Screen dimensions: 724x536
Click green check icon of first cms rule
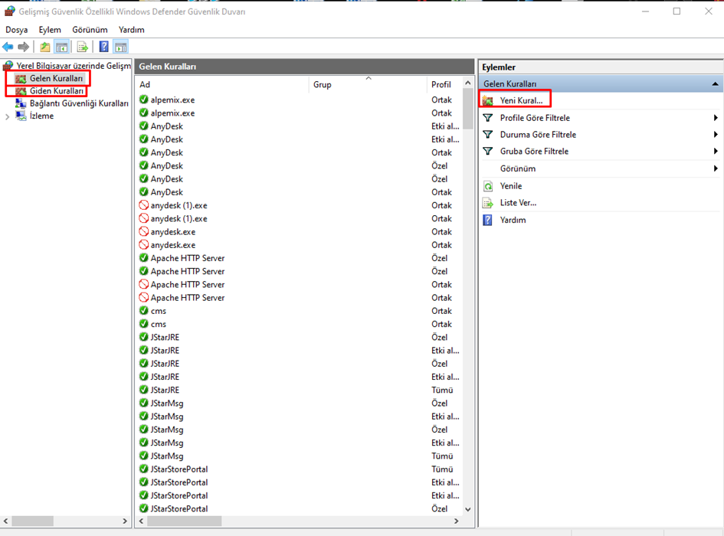point(143,311)
